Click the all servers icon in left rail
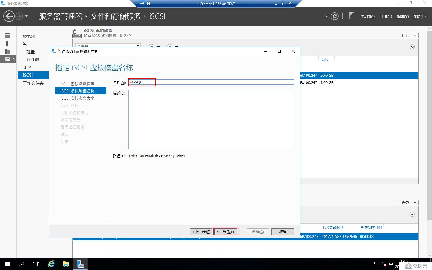This screenshot has height=270, width=432. click(7, 51)
